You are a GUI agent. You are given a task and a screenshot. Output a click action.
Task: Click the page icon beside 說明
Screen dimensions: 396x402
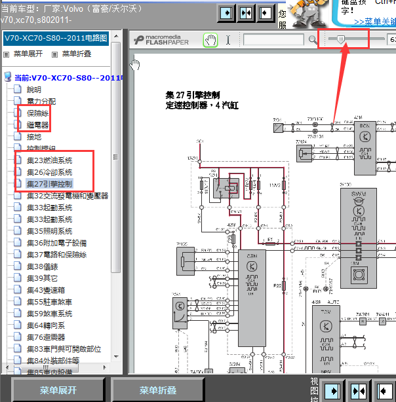point(18,89)
